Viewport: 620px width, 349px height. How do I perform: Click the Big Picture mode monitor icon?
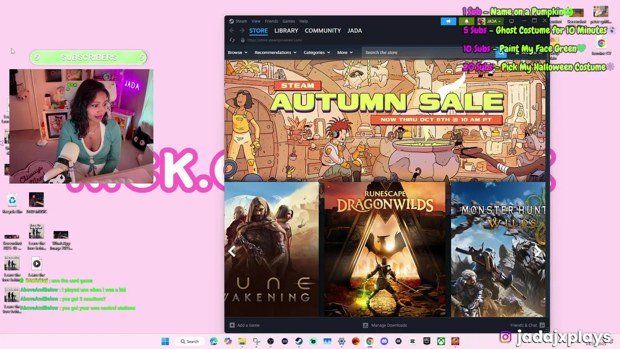point(511,21)
